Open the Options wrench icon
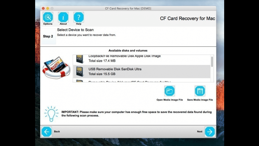This screenshot has width=259, height=146. pos(48,17)
